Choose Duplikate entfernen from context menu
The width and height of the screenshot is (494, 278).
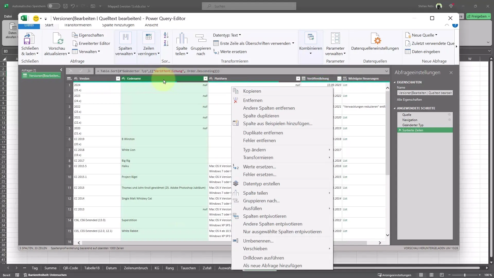282,133
